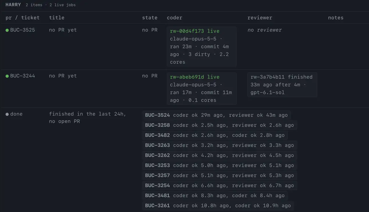Viewport: 369px width, 212px height.
Task: Click the 'title' column header
Action: tap(57, 17)
